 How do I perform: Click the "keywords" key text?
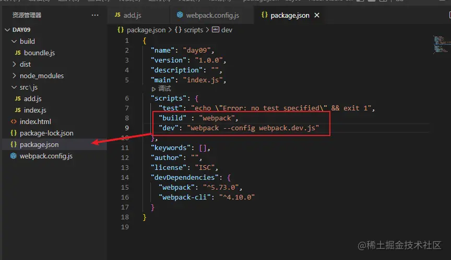171,148
